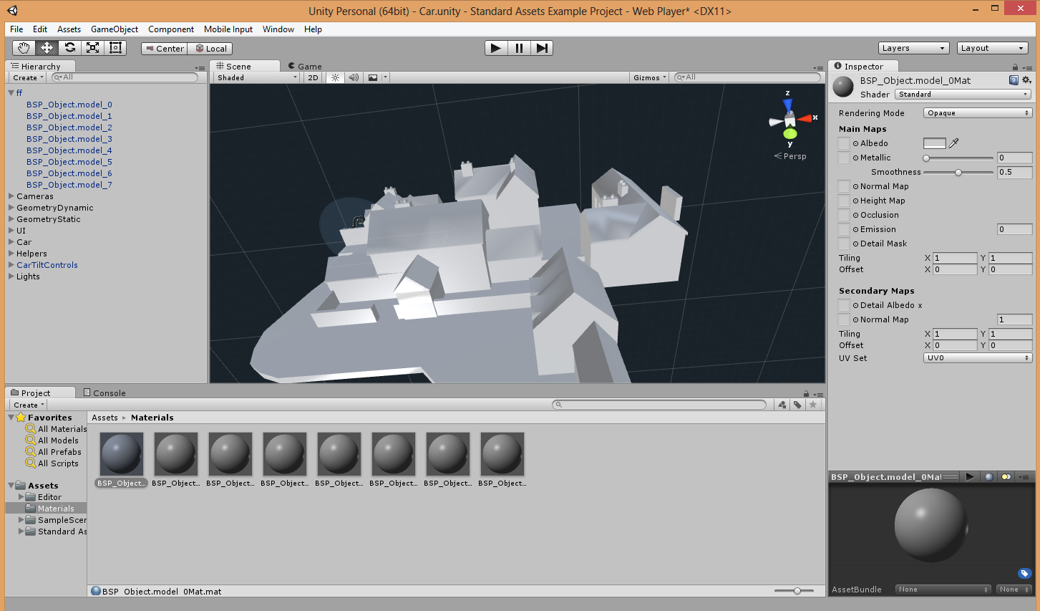The image size is (1040, 611).
Task: Open the Shader dropdown set to Standard
Action: pyautogui.click(x=963, y=95)
